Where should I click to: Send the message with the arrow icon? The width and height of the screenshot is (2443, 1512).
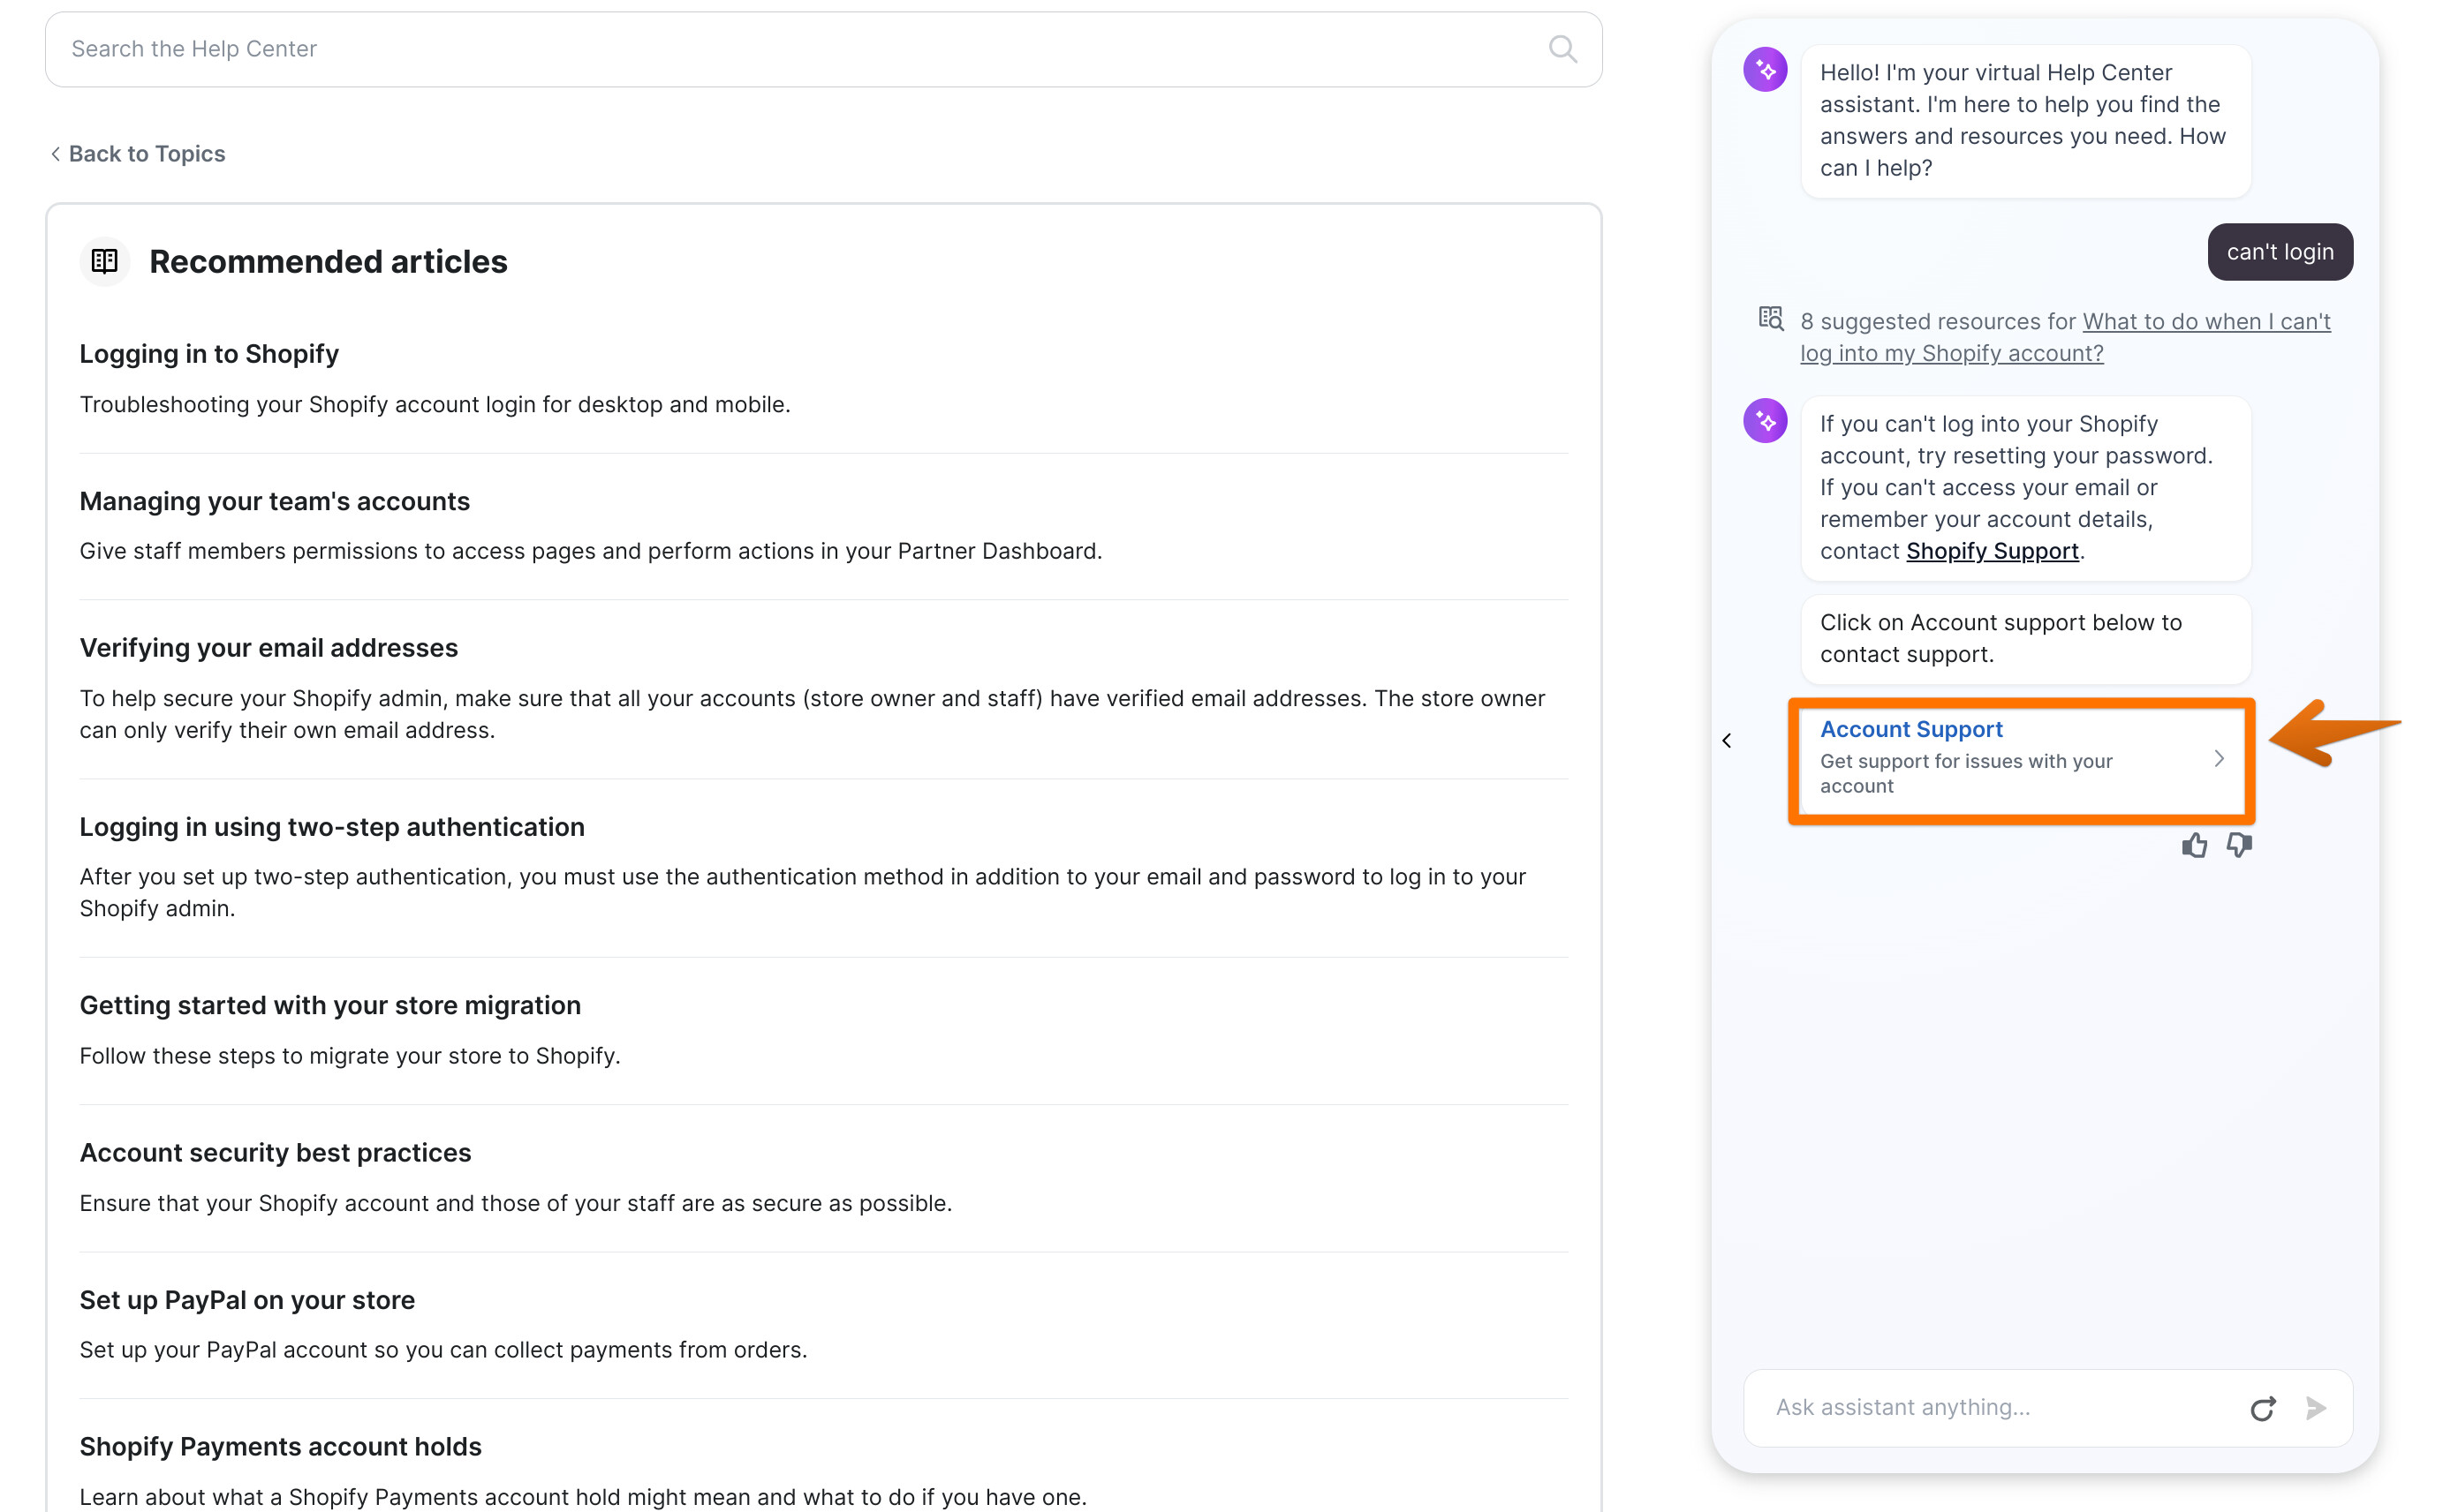[2316, 1408]
